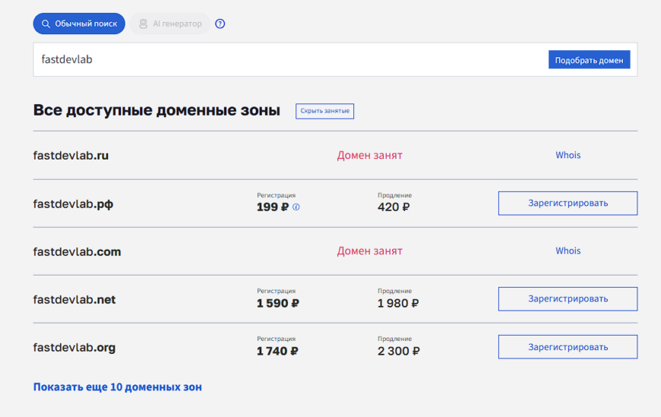Click info icon next to 199 ₽ price
The height and width of the screenshot is (417, 661).
point(296,207)
